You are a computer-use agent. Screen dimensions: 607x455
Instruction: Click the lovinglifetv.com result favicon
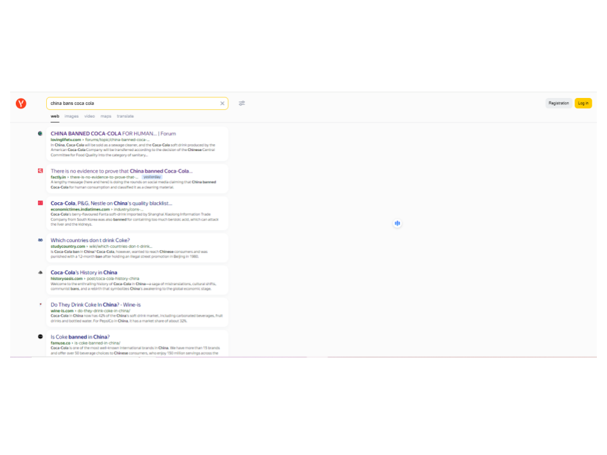click(40, 134)
